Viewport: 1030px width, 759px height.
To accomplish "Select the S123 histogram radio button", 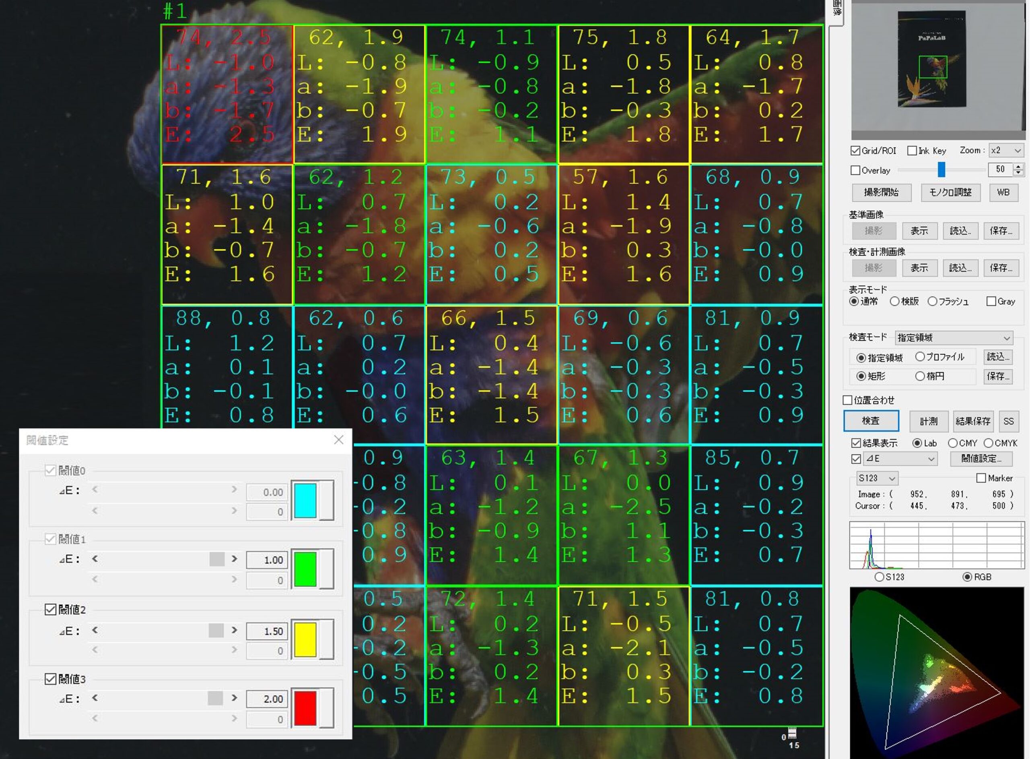I will click(879, 577).
